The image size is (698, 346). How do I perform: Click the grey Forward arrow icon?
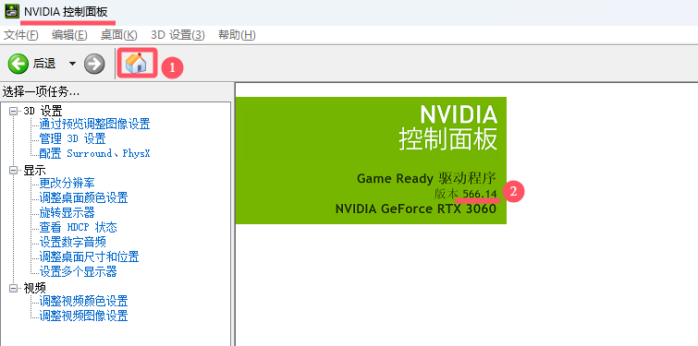click(94, 64)
